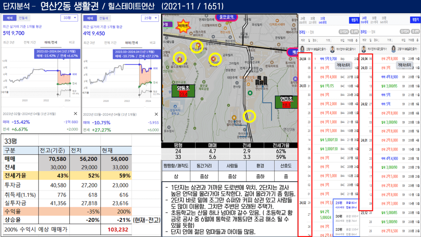Click first agent avatar in 24평-selected listing panel
The image size is (421, 237).
click(363, 49)
